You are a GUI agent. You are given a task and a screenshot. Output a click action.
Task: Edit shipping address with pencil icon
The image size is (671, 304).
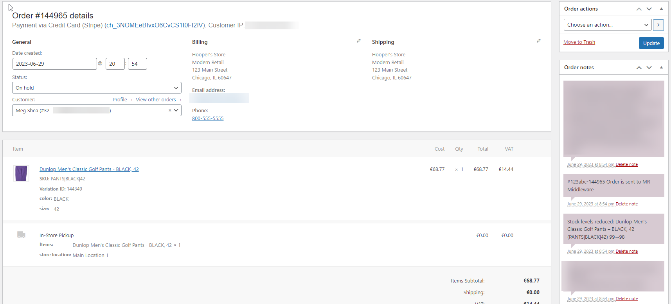(539, 41)
